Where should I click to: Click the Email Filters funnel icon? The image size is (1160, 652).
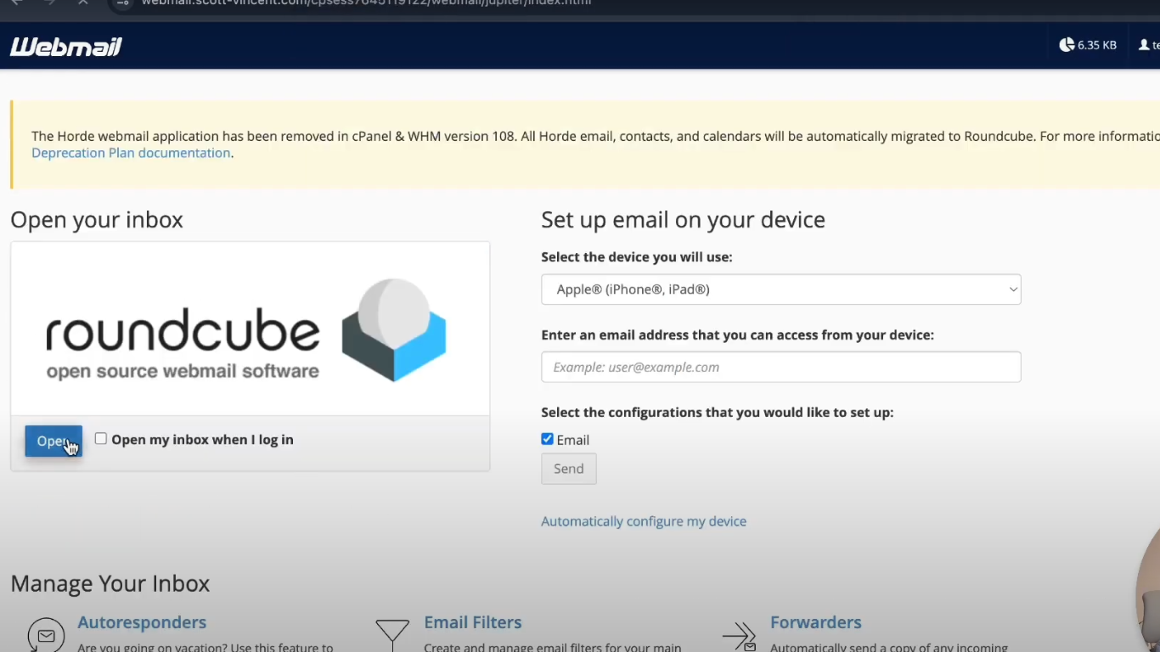(392, 633)
